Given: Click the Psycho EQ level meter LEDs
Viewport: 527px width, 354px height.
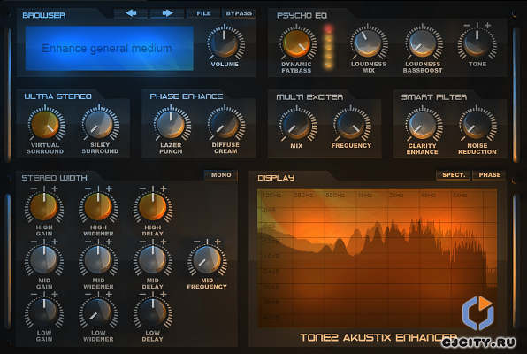Looking at the screenshot, I should pos(329,47).
